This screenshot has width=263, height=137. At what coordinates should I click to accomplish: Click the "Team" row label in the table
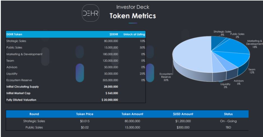(x=10, y=61)
